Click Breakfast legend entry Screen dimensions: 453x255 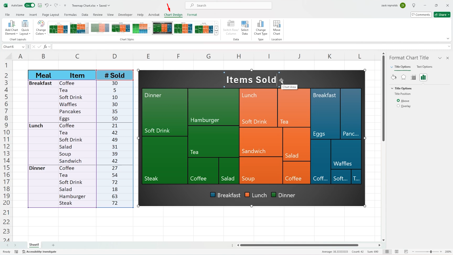tap(225, 195)
